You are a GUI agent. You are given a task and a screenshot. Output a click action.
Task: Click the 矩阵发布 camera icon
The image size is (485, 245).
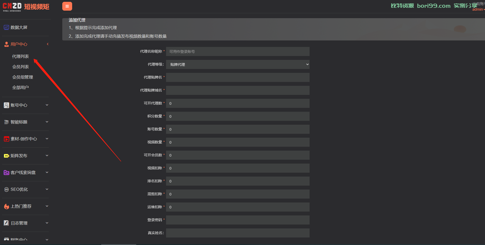pos(6,156)
